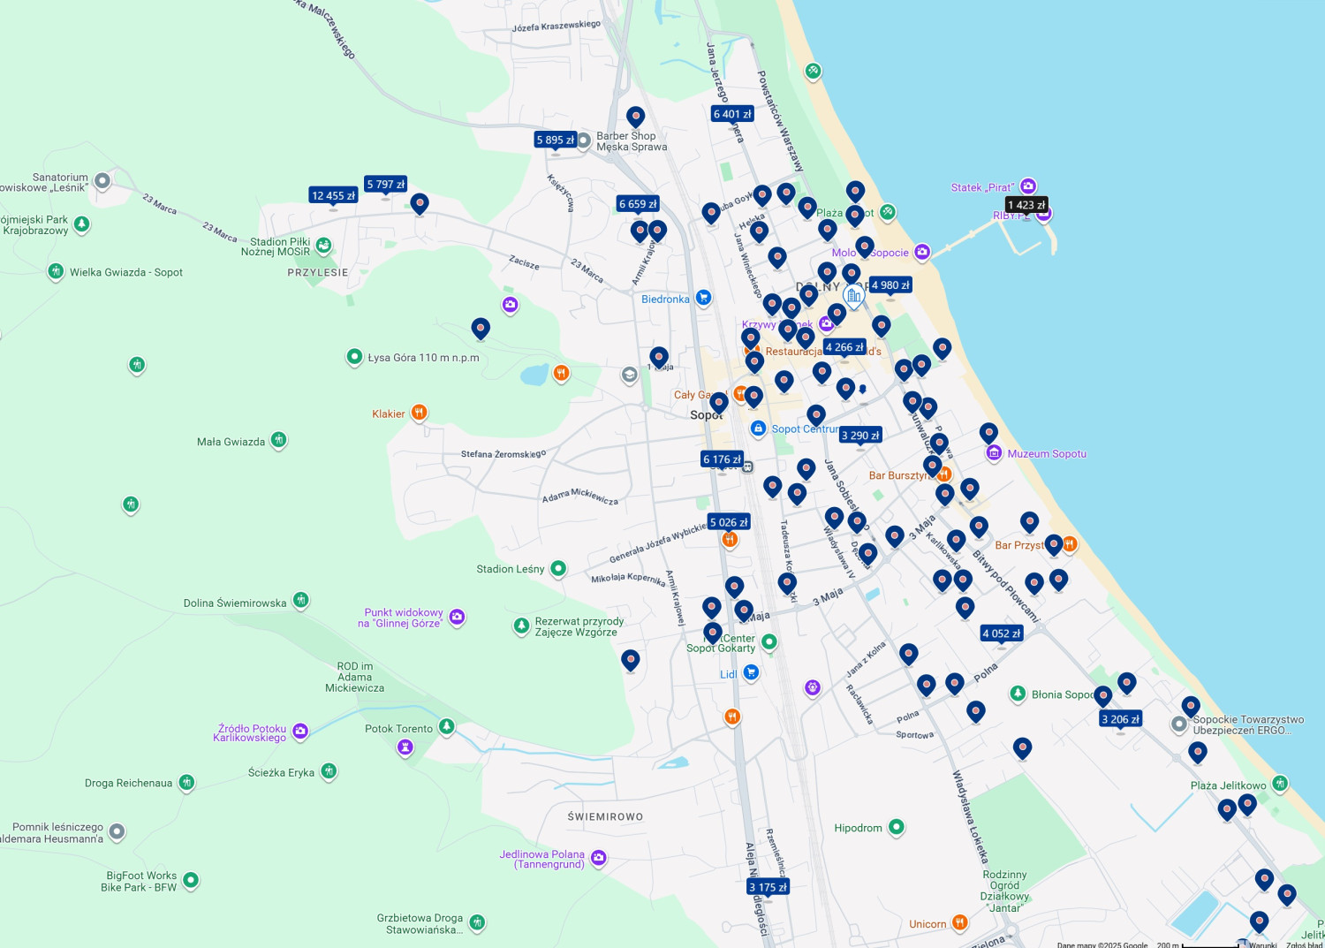Open the Warunki link on the map
1325x948 pixels.
pyautogui.click(x=1262, y=944)
